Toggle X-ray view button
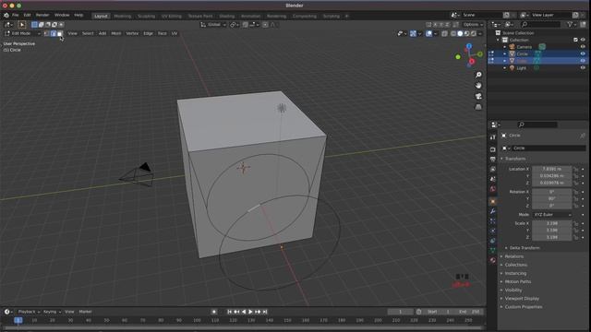 tap(445, 33)
